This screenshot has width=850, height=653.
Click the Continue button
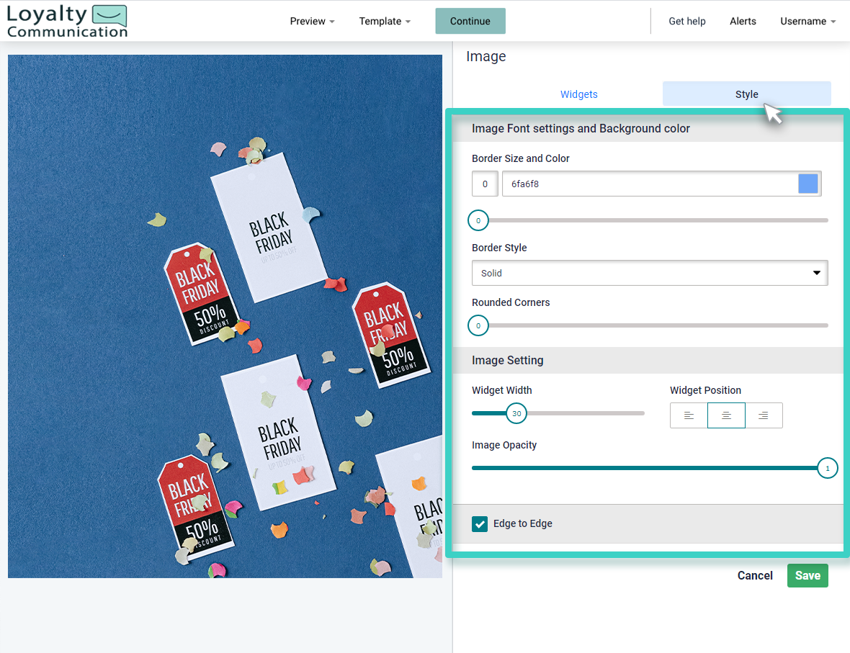click(x=470, y=21)
